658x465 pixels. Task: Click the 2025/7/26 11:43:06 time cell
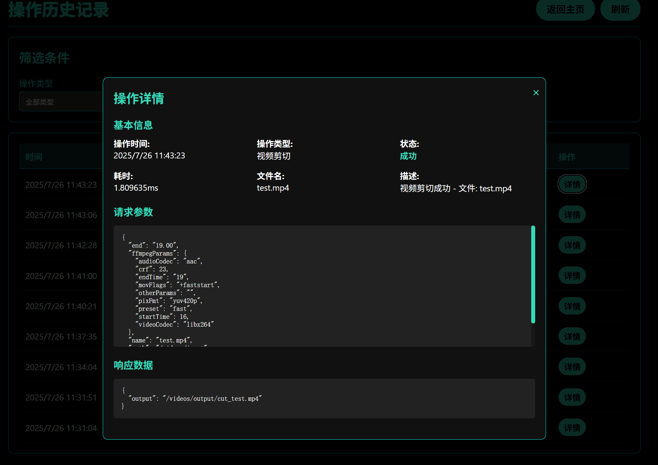coord(61,215)
